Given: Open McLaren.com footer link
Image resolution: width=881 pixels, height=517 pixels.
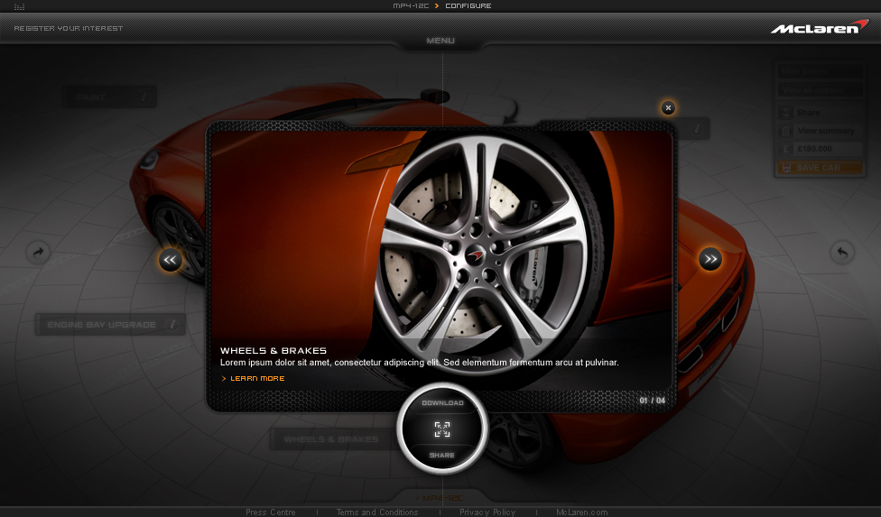Looking at the screenshot, I should [581, 512].
